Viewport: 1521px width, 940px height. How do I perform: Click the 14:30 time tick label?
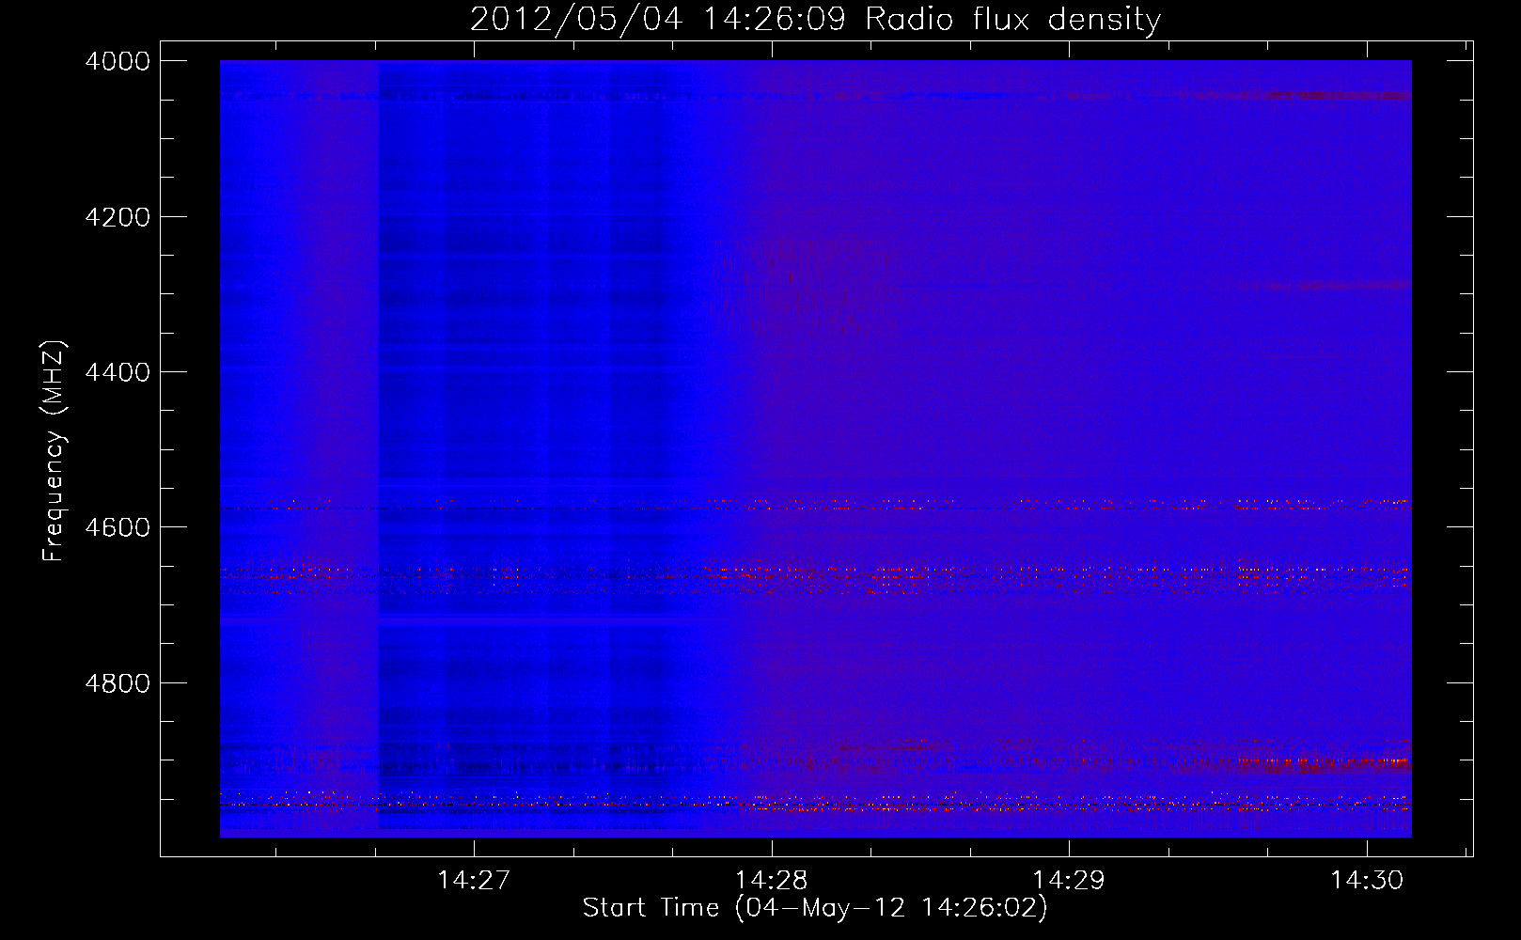pyautogui.click(x=1366, y=880)
